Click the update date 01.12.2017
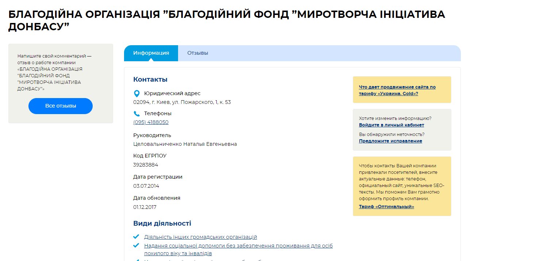The height and width of the screenshot is (261, 540). 145,207
